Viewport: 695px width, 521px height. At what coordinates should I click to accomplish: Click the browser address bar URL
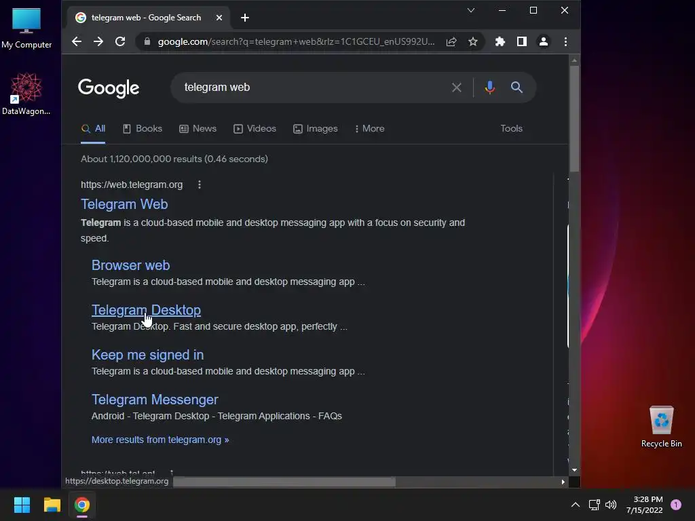[x=296, y=41]
